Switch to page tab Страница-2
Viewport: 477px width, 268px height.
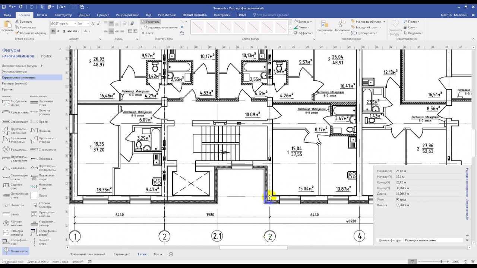click(x=122, y=254)
